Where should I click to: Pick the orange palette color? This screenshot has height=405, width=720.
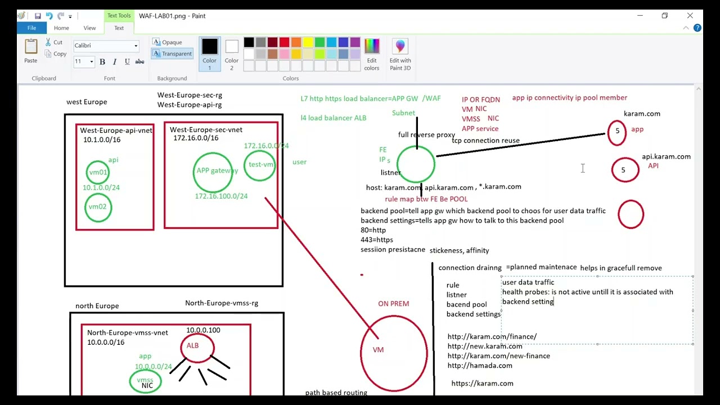[296, 43]
